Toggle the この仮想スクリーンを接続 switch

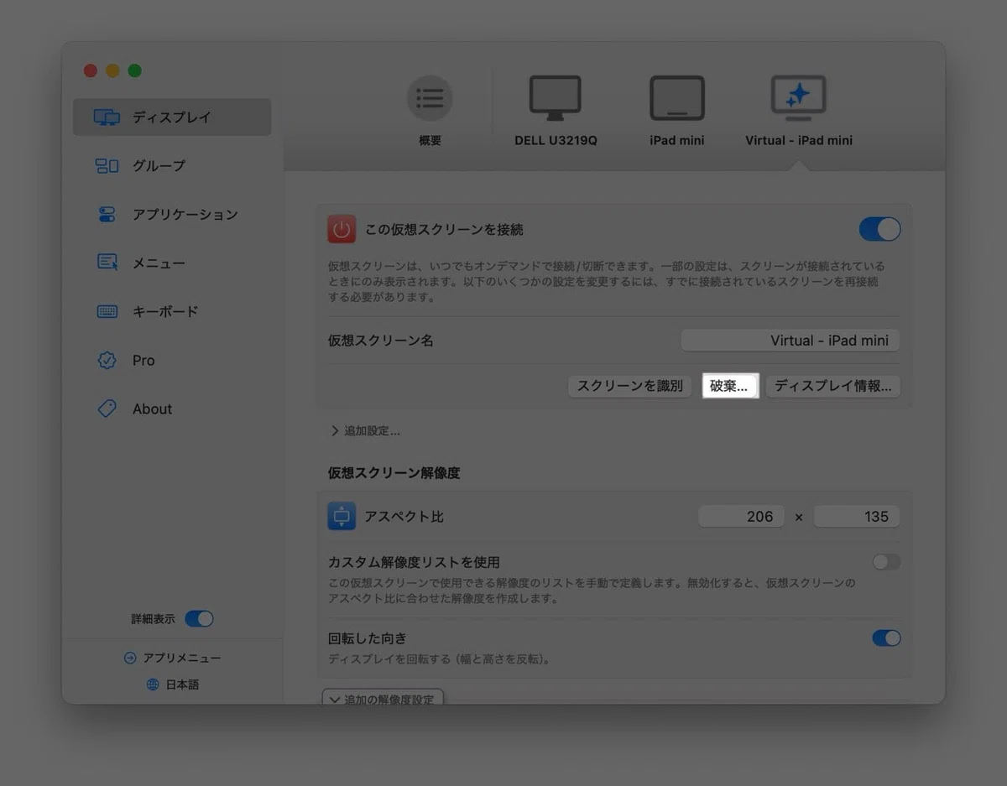pyautogui.click(x=879, y=229)
